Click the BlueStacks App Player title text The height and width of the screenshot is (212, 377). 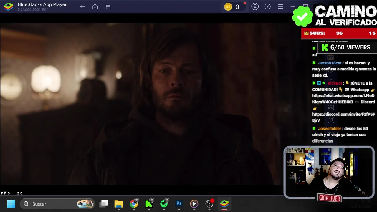tap(42, 4)
